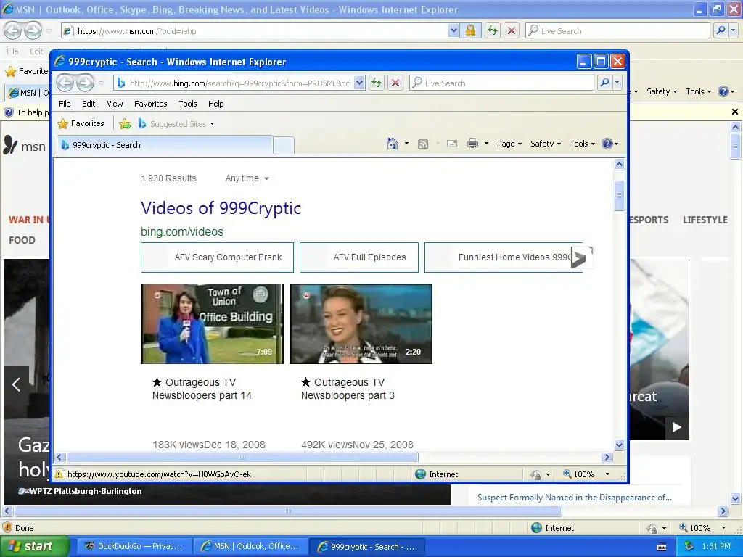Image resolution: width=743 pixels, height=557 pixels.
Task: Click Back button in MSN background window
Action: [x=13, y=30]
